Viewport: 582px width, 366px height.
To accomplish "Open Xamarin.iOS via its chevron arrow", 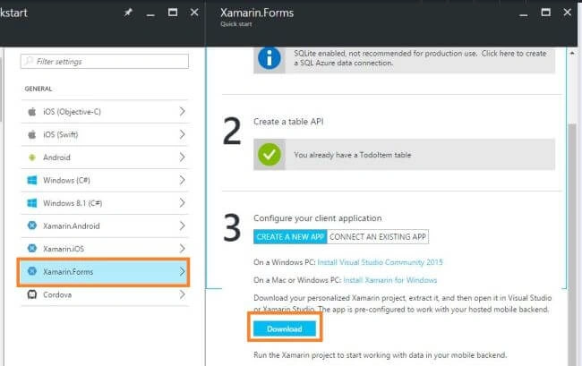I will [x=183, y=249].
